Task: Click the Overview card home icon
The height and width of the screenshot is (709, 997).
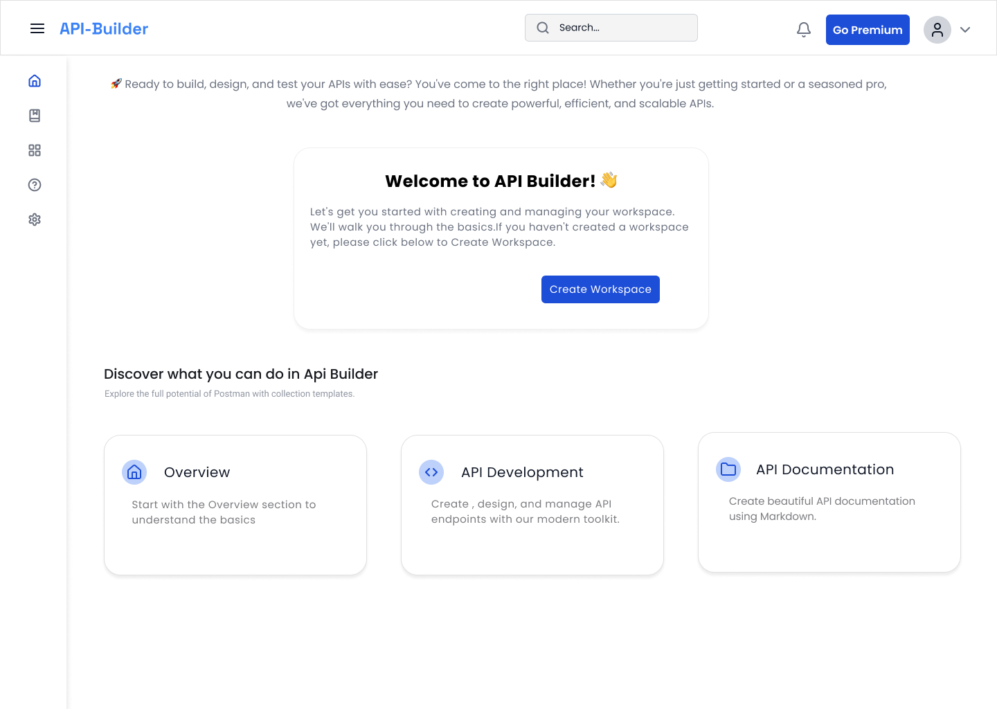Action: click(134, 472)
